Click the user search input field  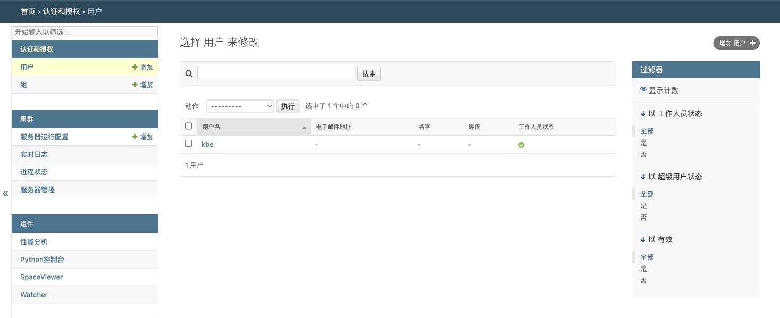(x=276, y=73)
